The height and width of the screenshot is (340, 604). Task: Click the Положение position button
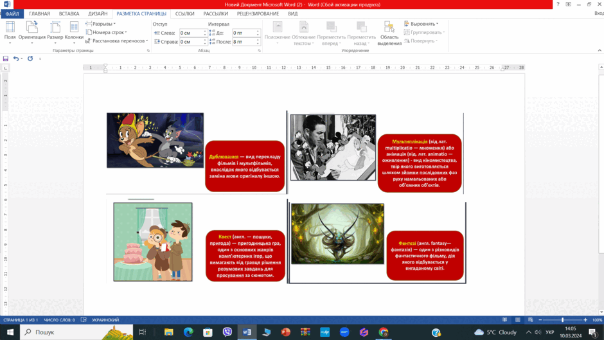point(278,33)
